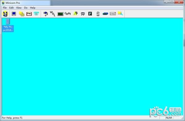Click the WOL wake-on-LAN icon
Image resolution: width=185 pixels, height=121 pixels.
click(x=53, y=14)
